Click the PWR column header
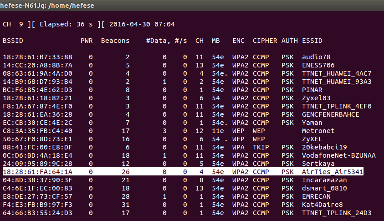 (x=87, y=41)
